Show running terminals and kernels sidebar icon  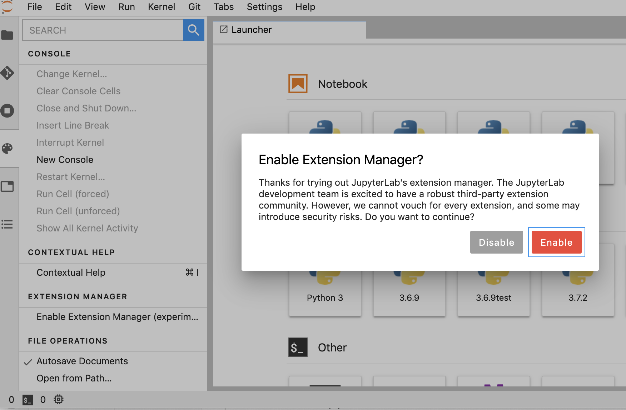[x=7, y=111]
